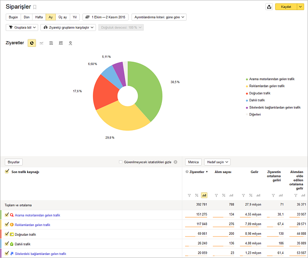This screenshot has width=308, height=258.
Task: Open the Gruplara böl dropdown
Action: coord(22,28)
